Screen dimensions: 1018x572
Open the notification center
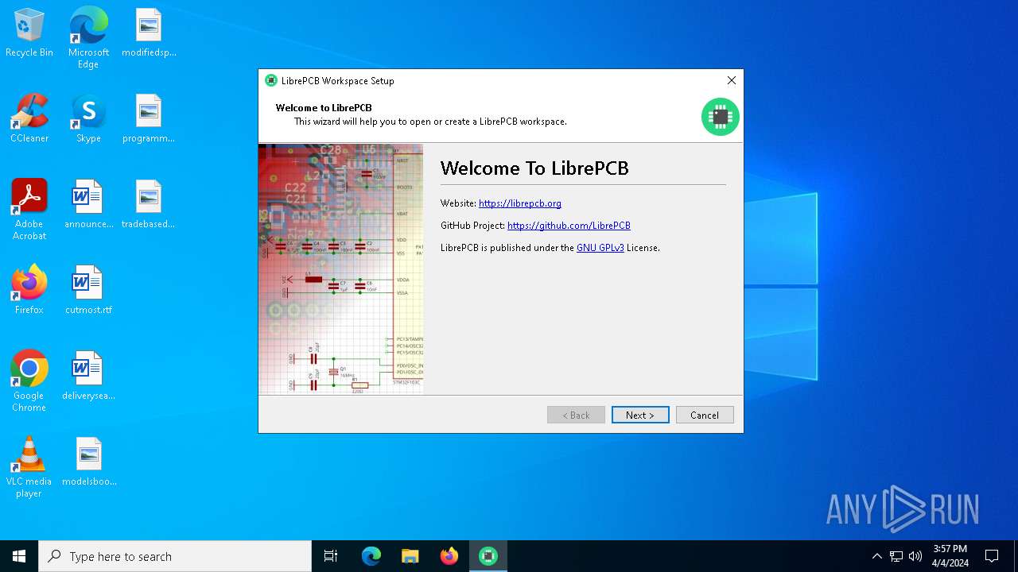[992, 556]
